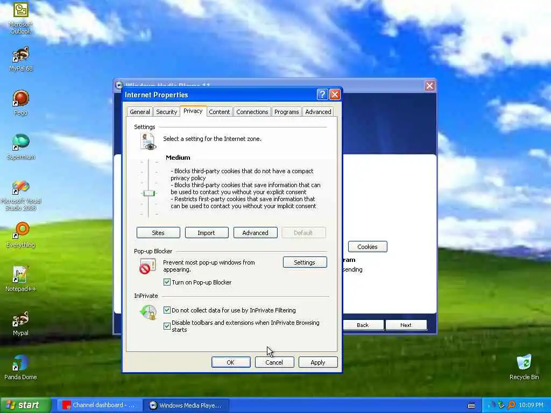Select the Everything desktop shortcut
Screen dimensions: 551x413
(20, 235)
